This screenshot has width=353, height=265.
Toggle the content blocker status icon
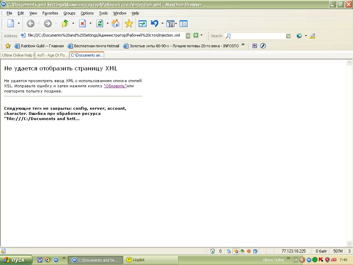point(236,251)
